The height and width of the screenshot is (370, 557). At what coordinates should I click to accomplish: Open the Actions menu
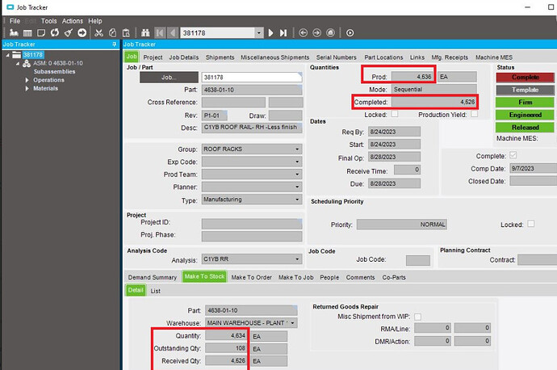click(73, 21)
